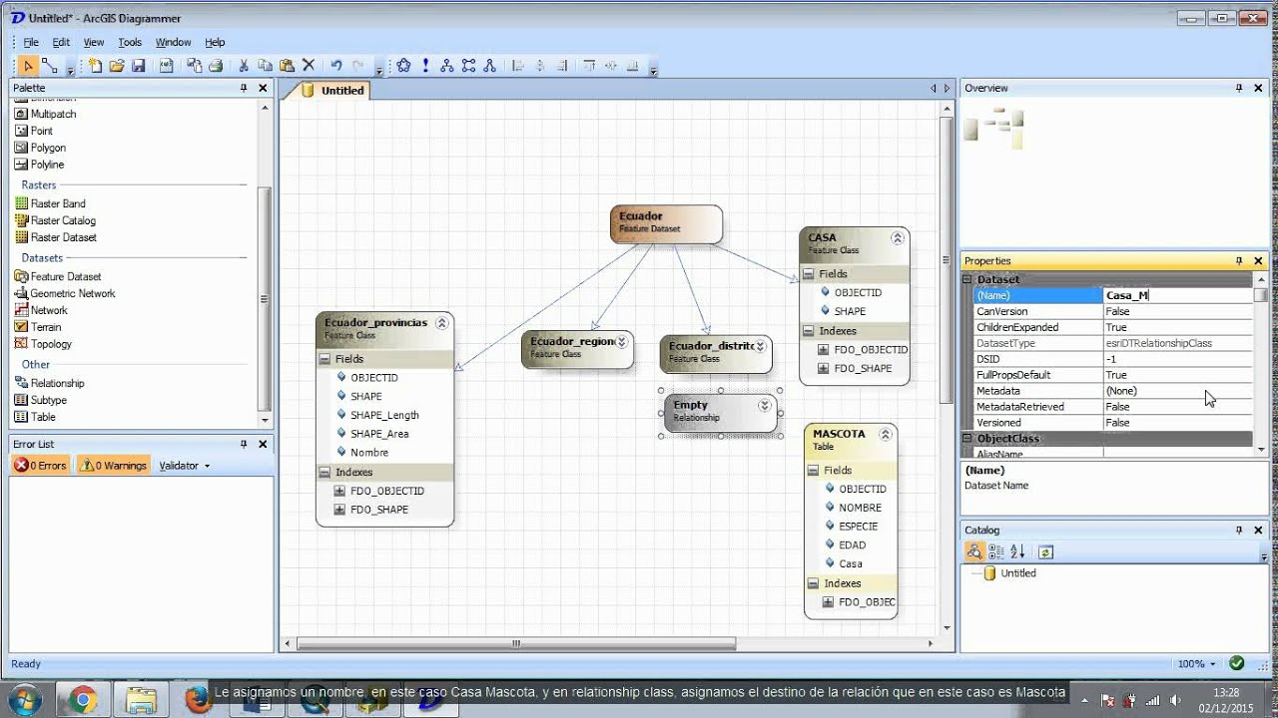Collapse the CASA feature class node
Screen dimensions: 1278x718
[898, 237]
